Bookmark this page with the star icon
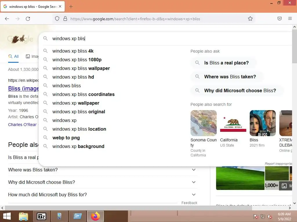297x222 pixels. 250,18
